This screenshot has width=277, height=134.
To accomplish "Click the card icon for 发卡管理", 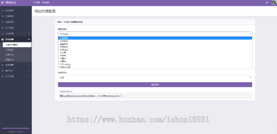I will [x=2, y=28].
